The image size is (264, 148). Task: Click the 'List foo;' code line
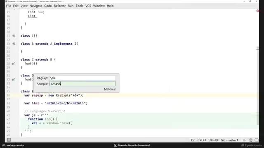(36, 12)
